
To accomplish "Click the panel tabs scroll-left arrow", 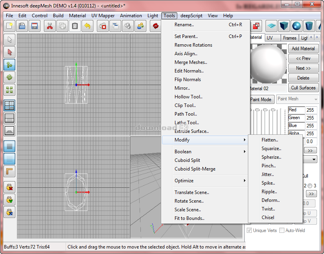I will [x=311, y=37].
